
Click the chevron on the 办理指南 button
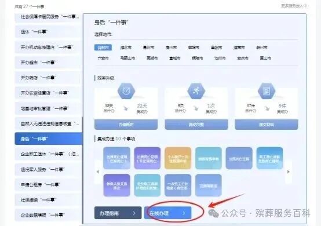tap(134, 213)
